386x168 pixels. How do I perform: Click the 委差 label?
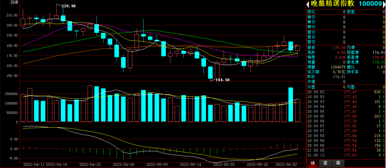coord(351,11)
